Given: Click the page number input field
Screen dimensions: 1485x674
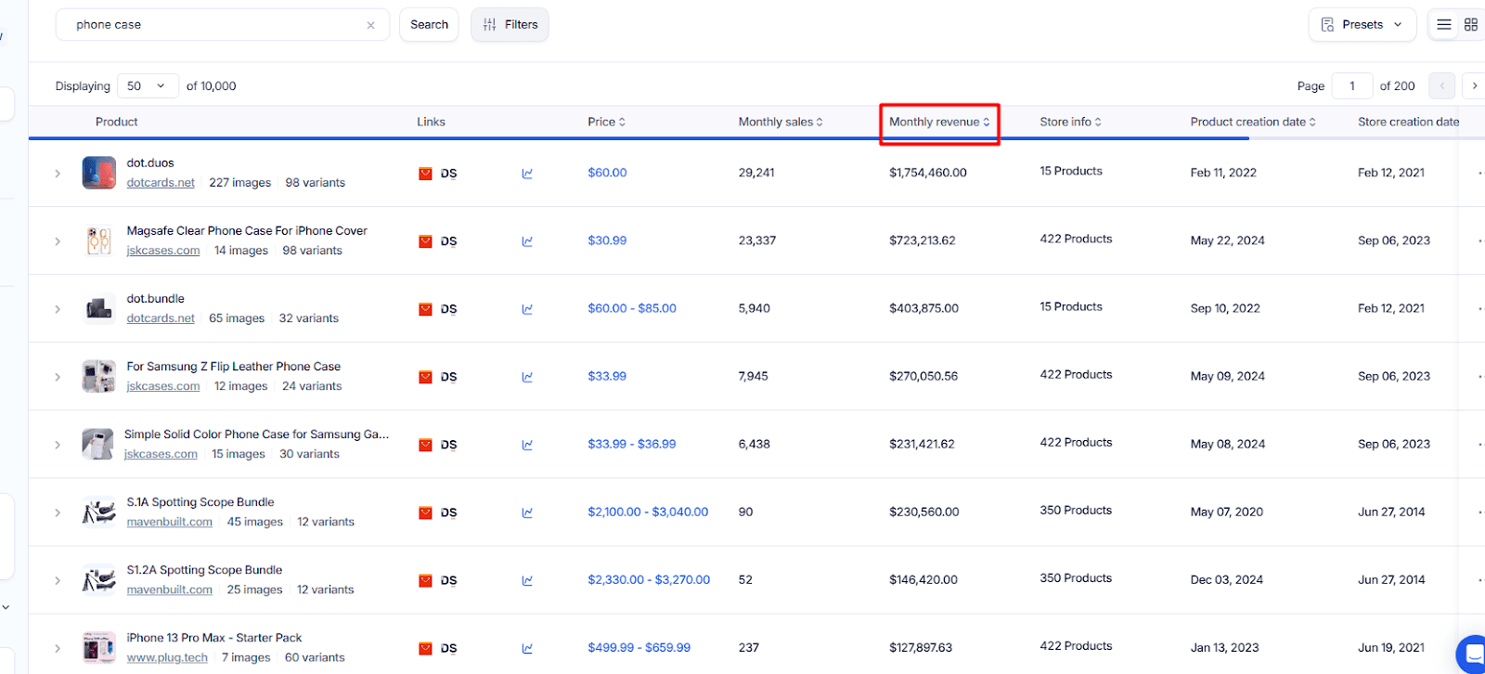Looking at the screenshot, I should [x=1352, y=86].
